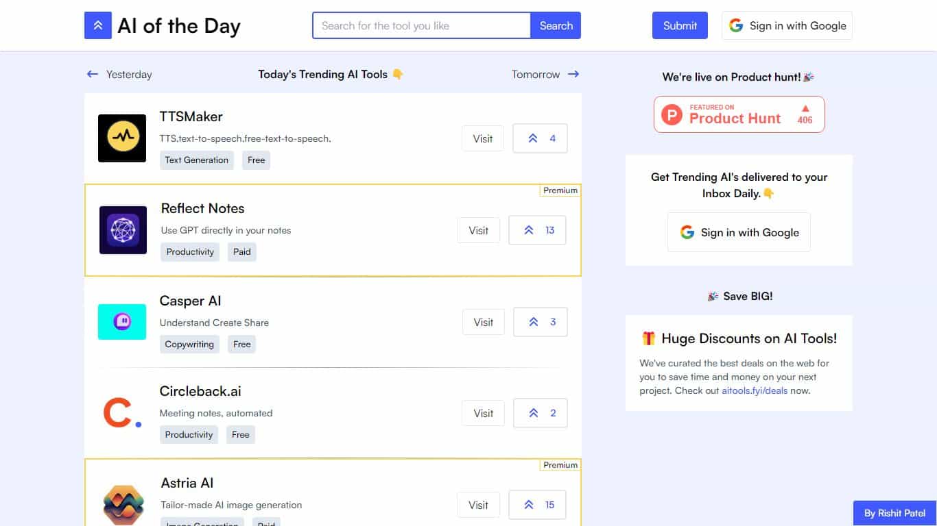Upvote Casper AI
Image resolution: width=937 pixels, height=526 pixels.
click(x=540, y=321)
